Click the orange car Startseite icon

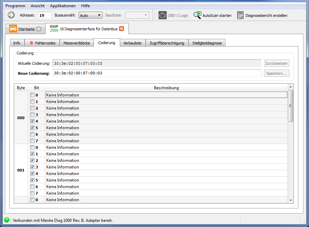coord(13,29)
